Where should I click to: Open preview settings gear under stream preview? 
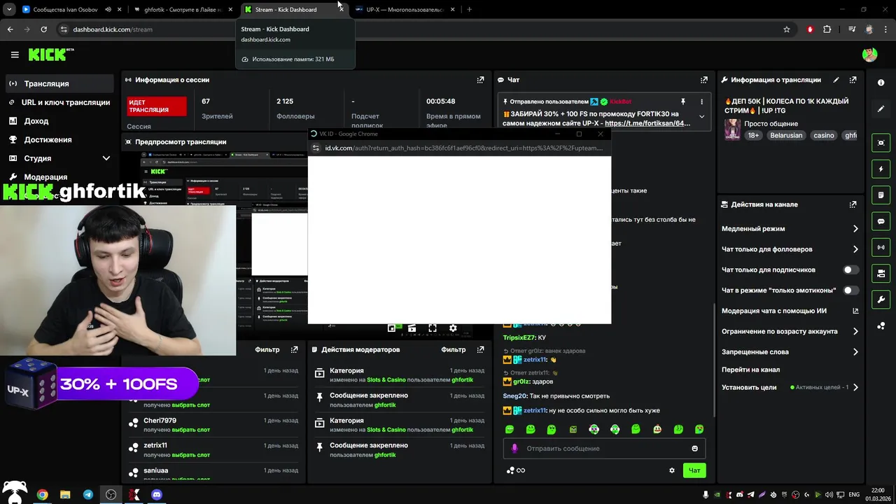(x=453, y=328)
